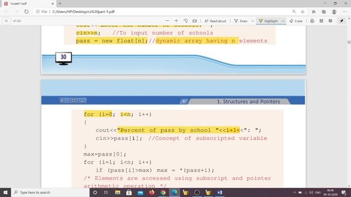Select the Erase tool
Viewport: 351px width, 197px height.
[x=296, y=21]
